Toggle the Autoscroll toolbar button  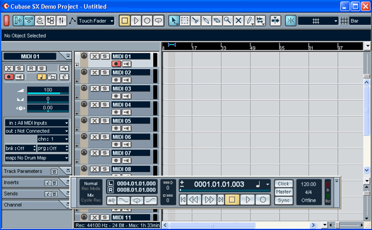[x=275, y=21]
